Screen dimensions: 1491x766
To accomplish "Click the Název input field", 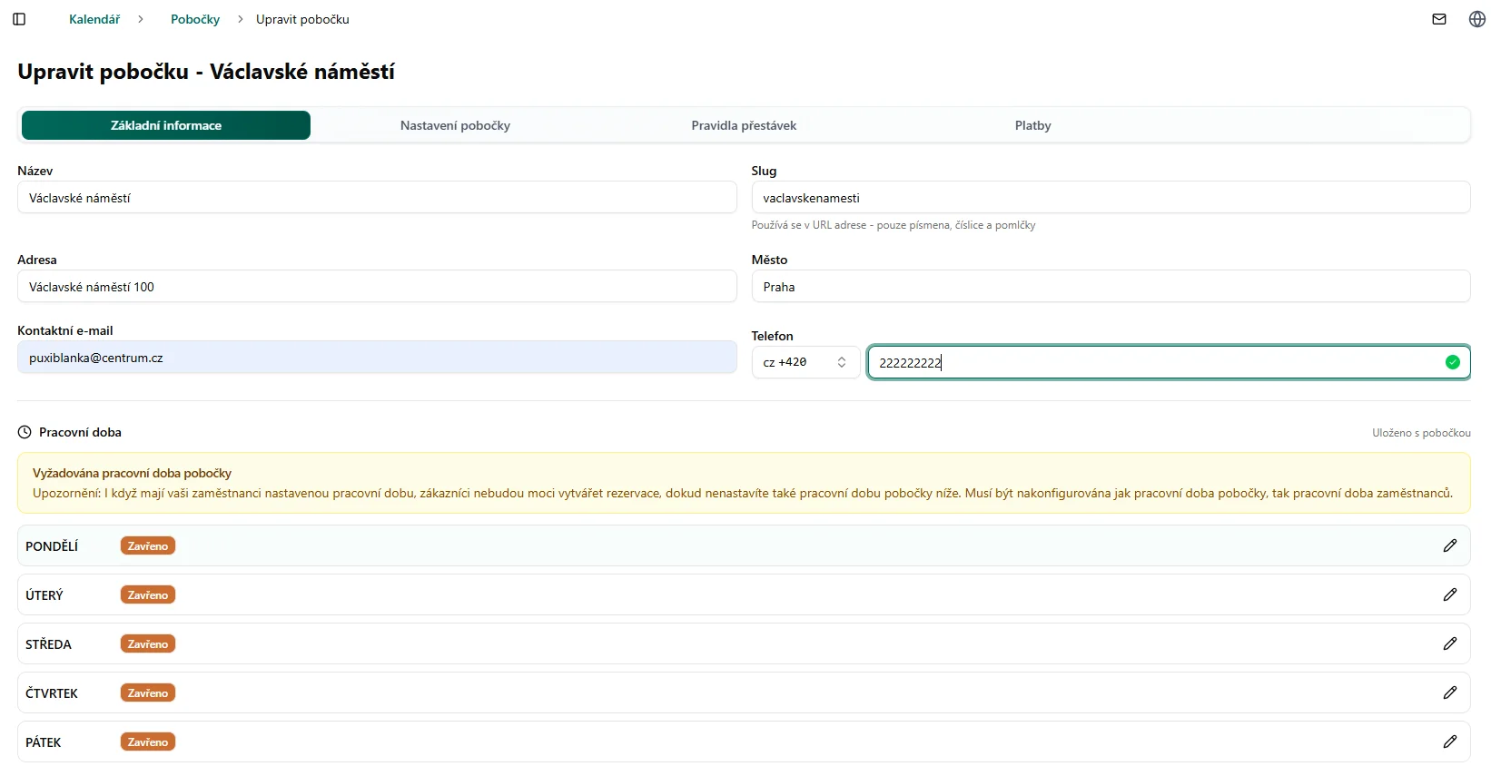I will pos(377,198).
